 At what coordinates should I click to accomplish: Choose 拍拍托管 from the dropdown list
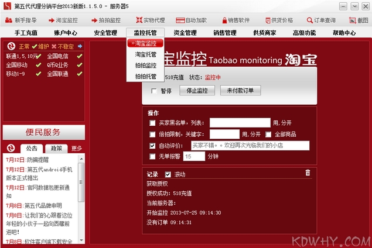[146, 76]
